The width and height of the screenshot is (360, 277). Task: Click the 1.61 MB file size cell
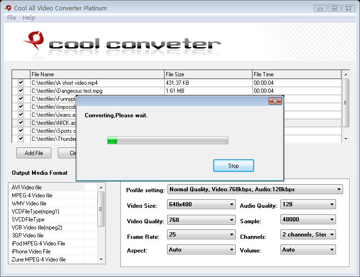point(208,91)
